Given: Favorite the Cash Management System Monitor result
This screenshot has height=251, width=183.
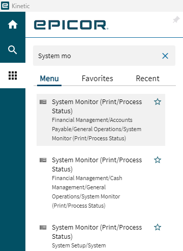Looking at the screenshot, I should [x=158, y=160].
